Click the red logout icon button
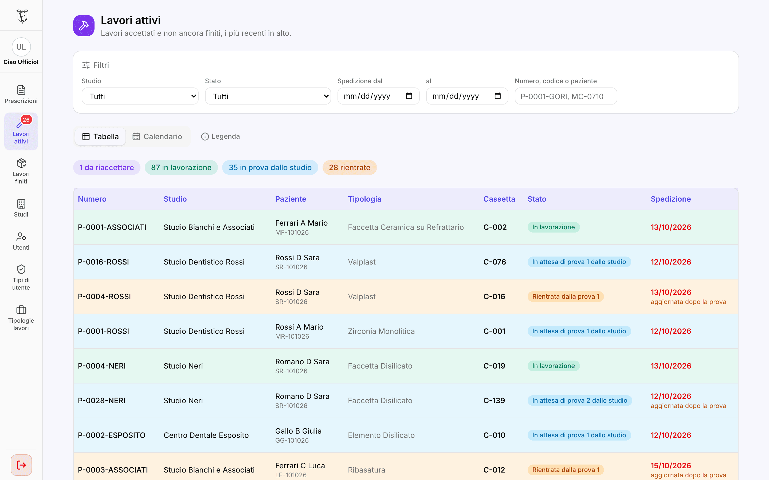 pyautogui.click(x=21, y=465)
